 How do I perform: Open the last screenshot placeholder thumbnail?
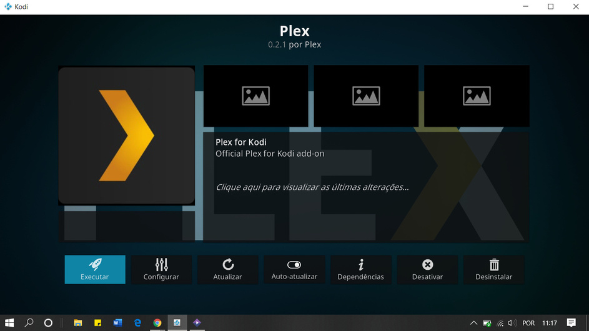coord(477,96)
